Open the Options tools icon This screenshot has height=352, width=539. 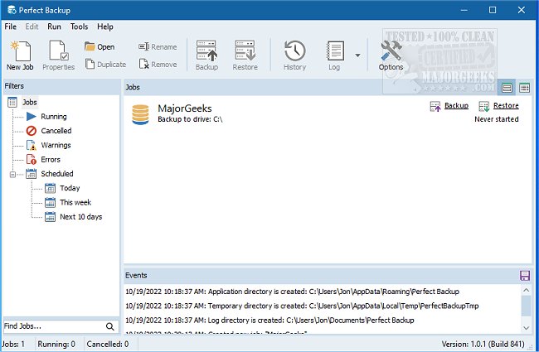(x=391, y=55)
